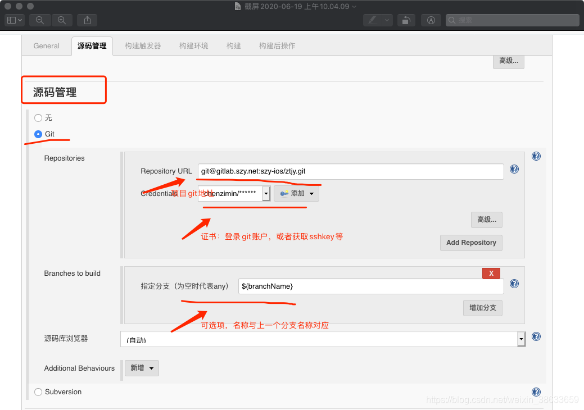Image resolution: width=584 pixels, height=410 pixels.
Task: Click the Preview search field
Action: click(x=512, y=20)
